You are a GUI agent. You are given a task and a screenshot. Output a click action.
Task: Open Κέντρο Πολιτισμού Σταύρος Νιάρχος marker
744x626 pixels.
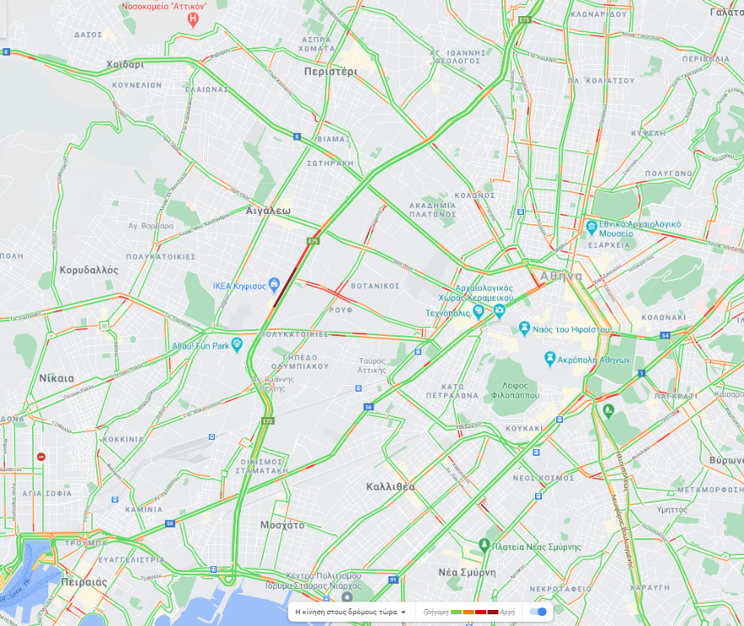click(347, 597)
